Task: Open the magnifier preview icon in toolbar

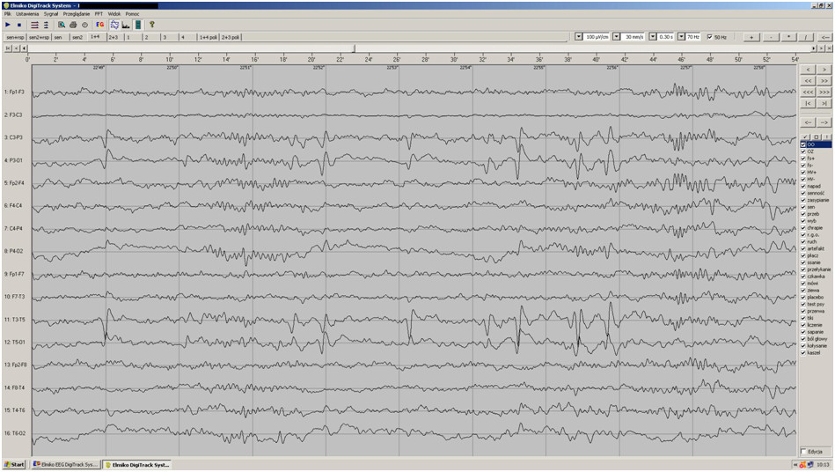Action: tap(62, 25)
